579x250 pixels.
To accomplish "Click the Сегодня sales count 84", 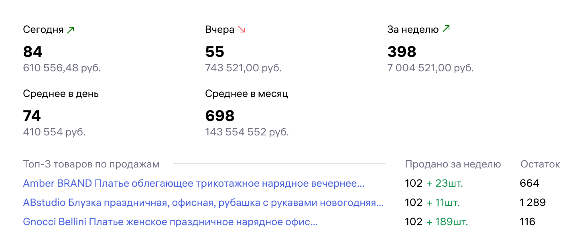I will [33, 52].
